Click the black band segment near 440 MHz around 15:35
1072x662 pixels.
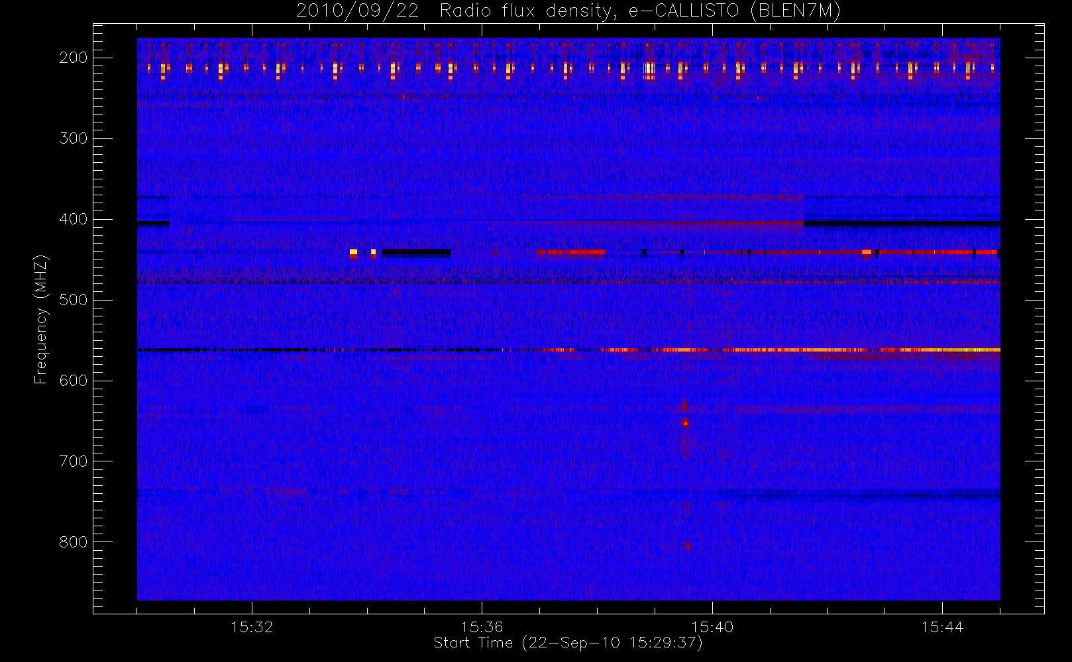(416, 252)
